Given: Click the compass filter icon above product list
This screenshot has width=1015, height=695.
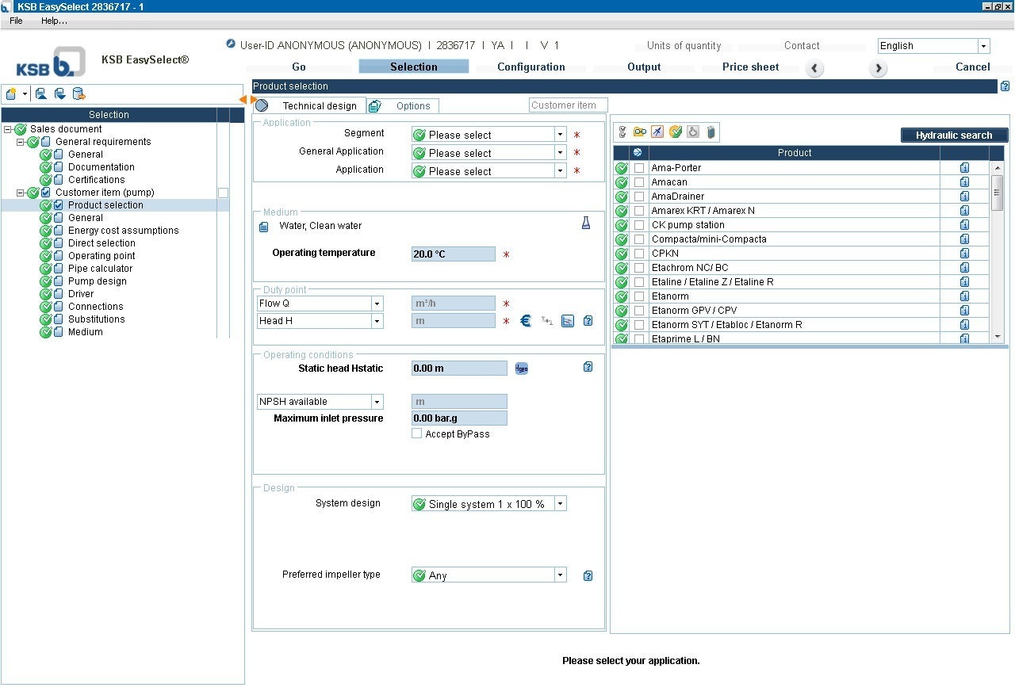Looking at the screenshot, I should pyautogui.click(x=657, y=132).
